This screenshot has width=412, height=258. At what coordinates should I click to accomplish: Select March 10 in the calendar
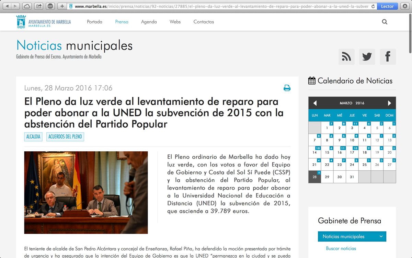[x=352, y=140]
